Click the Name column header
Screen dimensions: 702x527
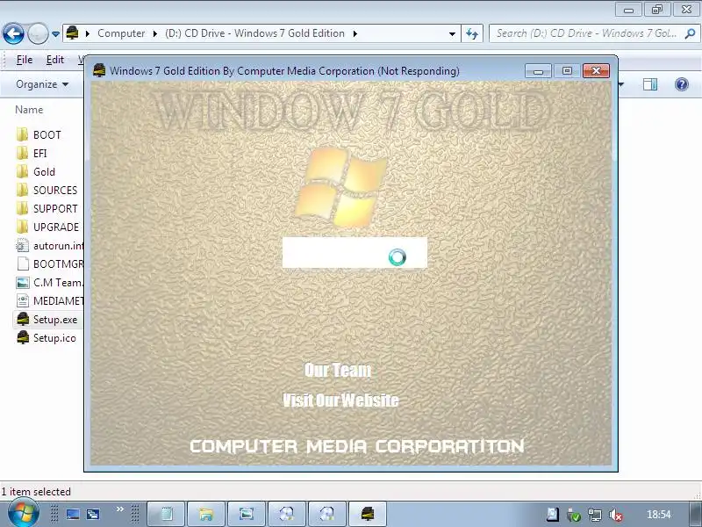tap(29, 110)
